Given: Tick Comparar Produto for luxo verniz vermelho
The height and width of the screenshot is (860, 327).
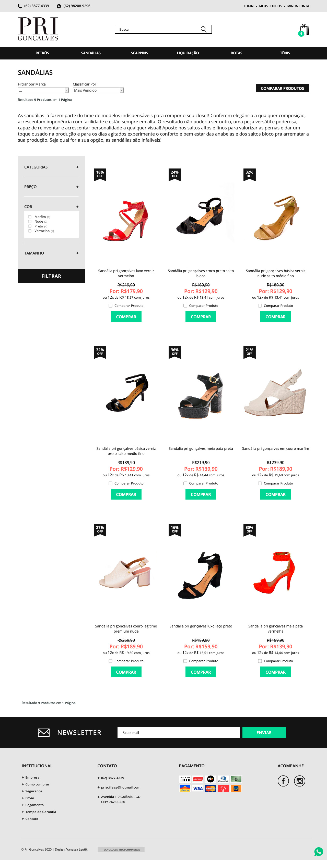Looking at the screenshot, I should (x=111, y=306).
